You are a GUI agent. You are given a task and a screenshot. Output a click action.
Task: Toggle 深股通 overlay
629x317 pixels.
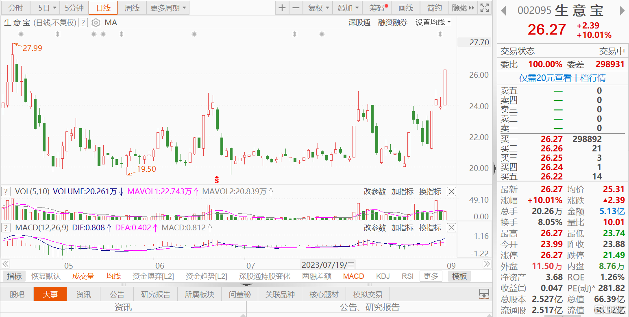pyautogui.click(x=359, y=22)
